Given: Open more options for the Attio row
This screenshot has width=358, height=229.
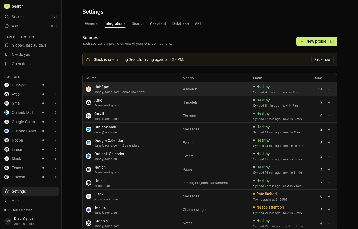Looking at the screenshot, I should [x=330, y=102].
